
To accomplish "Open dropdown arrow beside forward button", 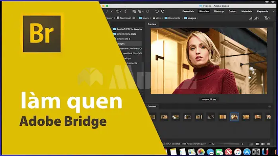I will pos(112,11).
